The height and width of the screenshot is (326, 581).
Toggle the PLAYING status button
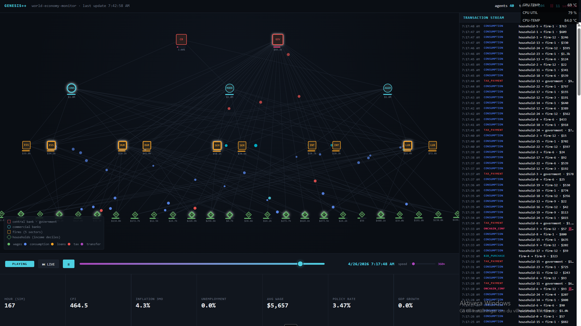pos(20,264)
